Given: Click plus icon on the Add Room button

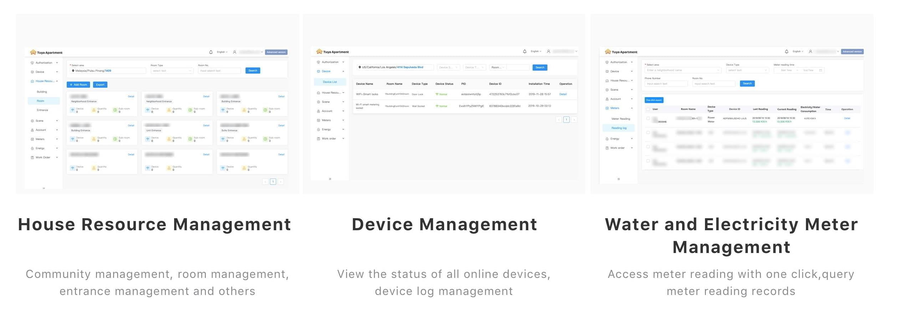Looking at the screenshot, I should (71, 85).
